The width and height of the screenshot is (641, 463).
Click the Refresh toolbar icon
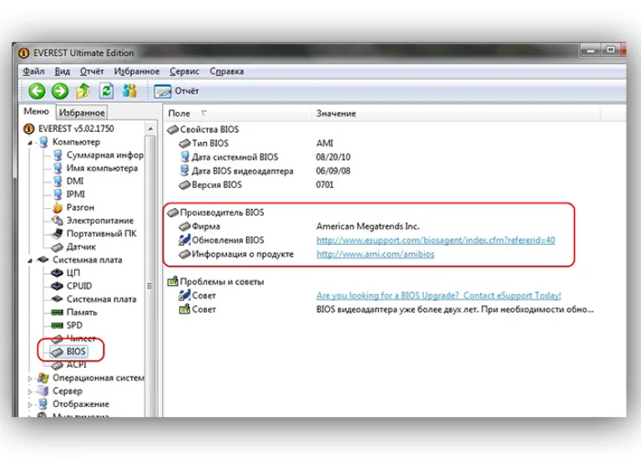coord(106,91)
